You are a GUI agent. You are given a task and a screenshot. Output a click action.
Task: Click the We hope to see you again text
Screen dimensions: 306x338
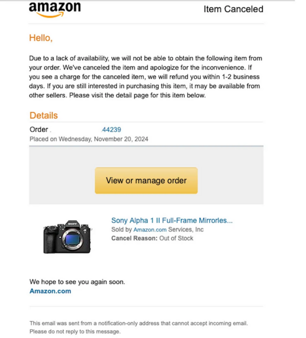pos(77,282)
